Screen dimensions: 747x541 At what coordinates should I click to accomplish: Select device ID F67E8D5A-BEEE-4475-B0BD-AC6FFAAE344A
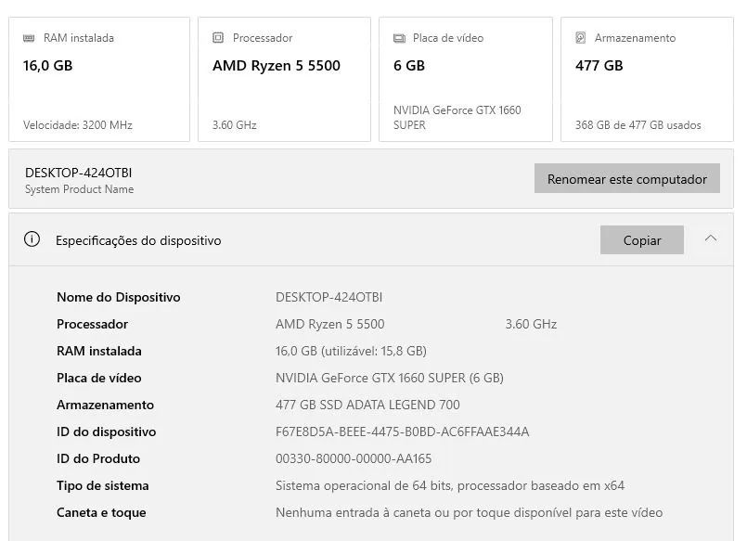[402, 432]
